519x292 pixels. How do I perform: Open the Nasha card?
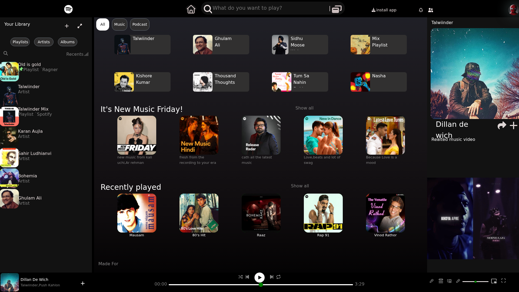click(x=379, y=82)
